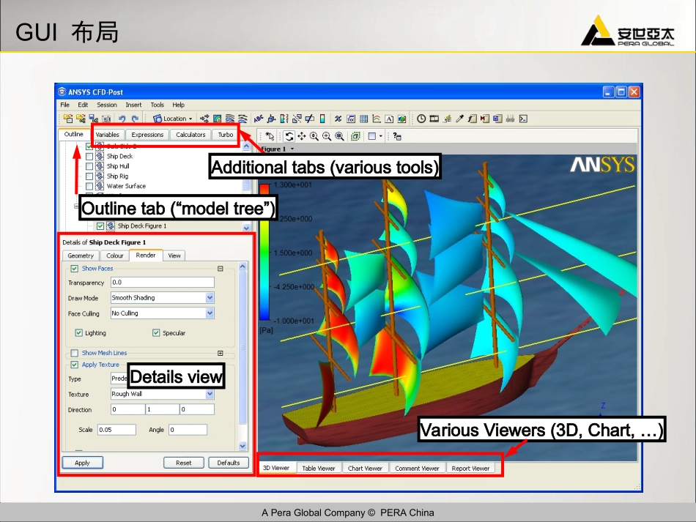
Task: Switch to the Colour details tab
Action: 114,256
